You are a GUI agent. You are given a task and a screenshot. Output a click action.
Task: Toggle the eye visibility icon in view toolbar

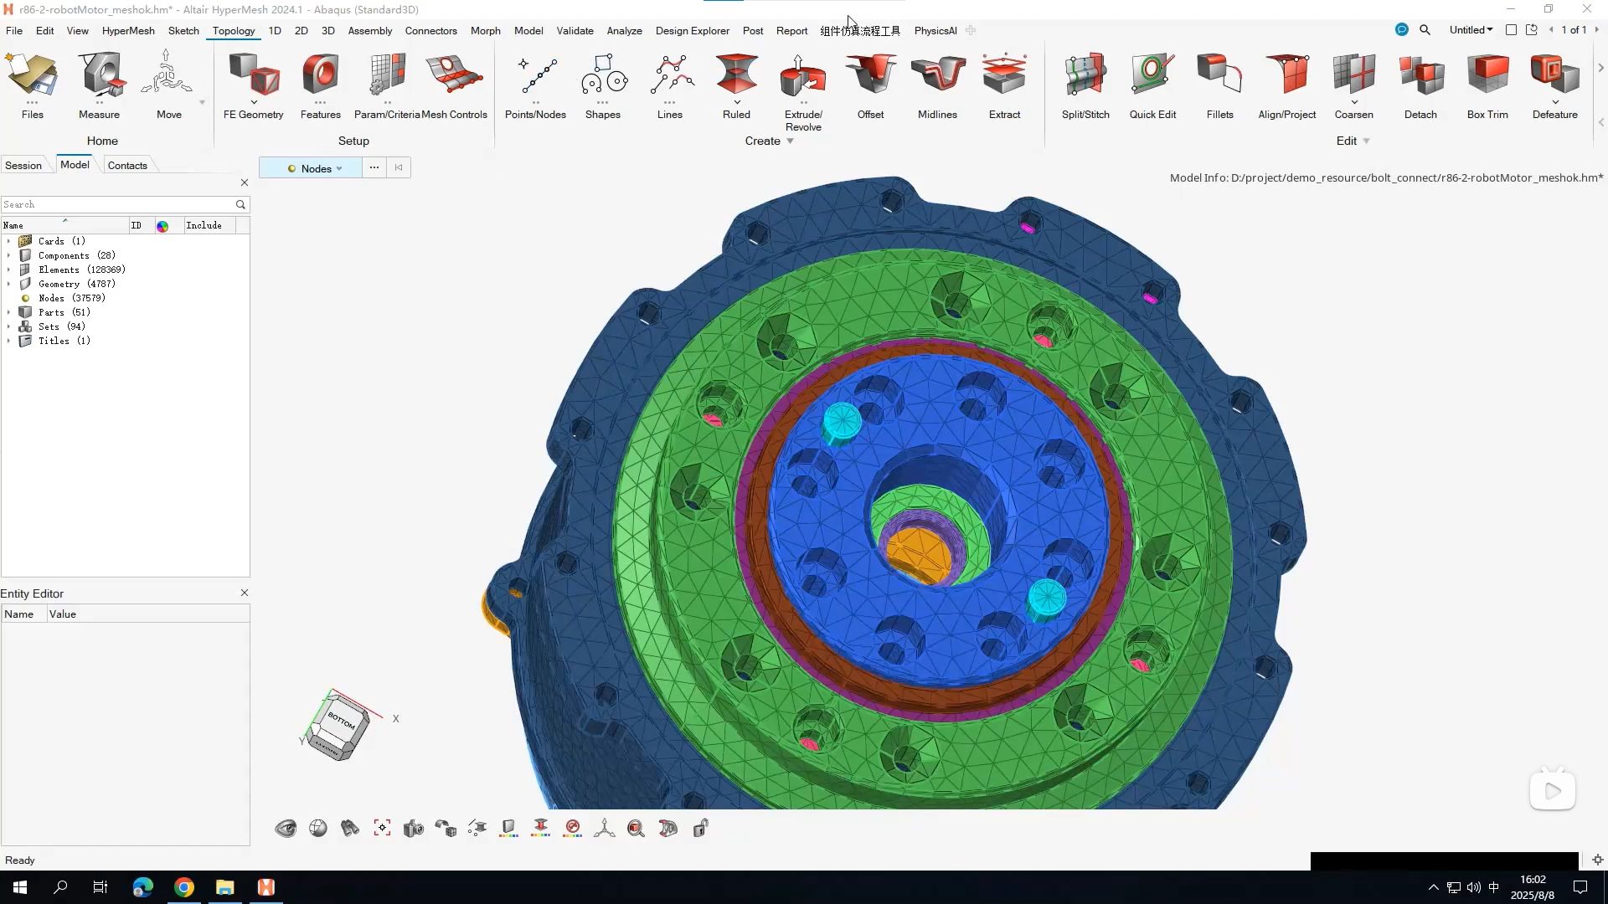click(x=286, y=829)
